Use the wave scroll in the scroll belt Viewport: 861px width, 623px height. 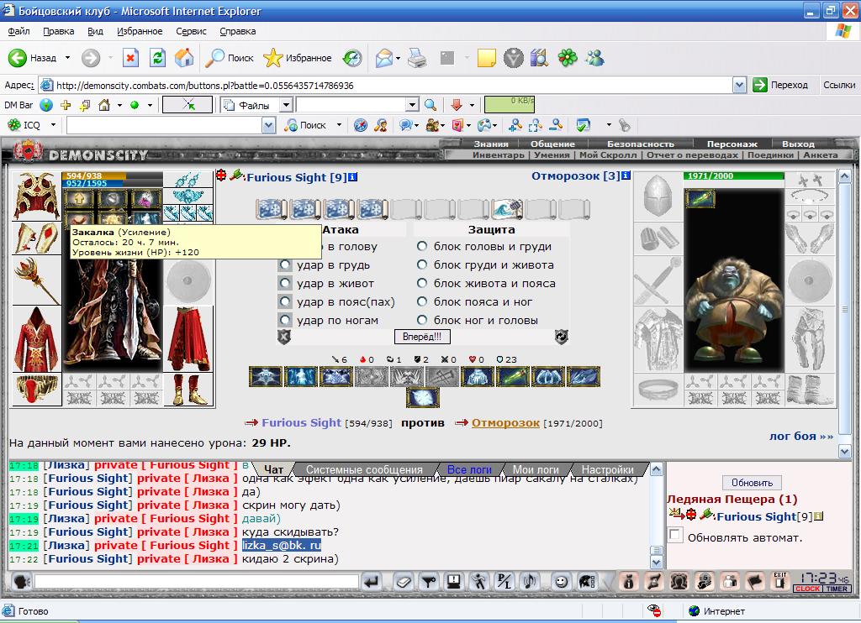(505, 209)
